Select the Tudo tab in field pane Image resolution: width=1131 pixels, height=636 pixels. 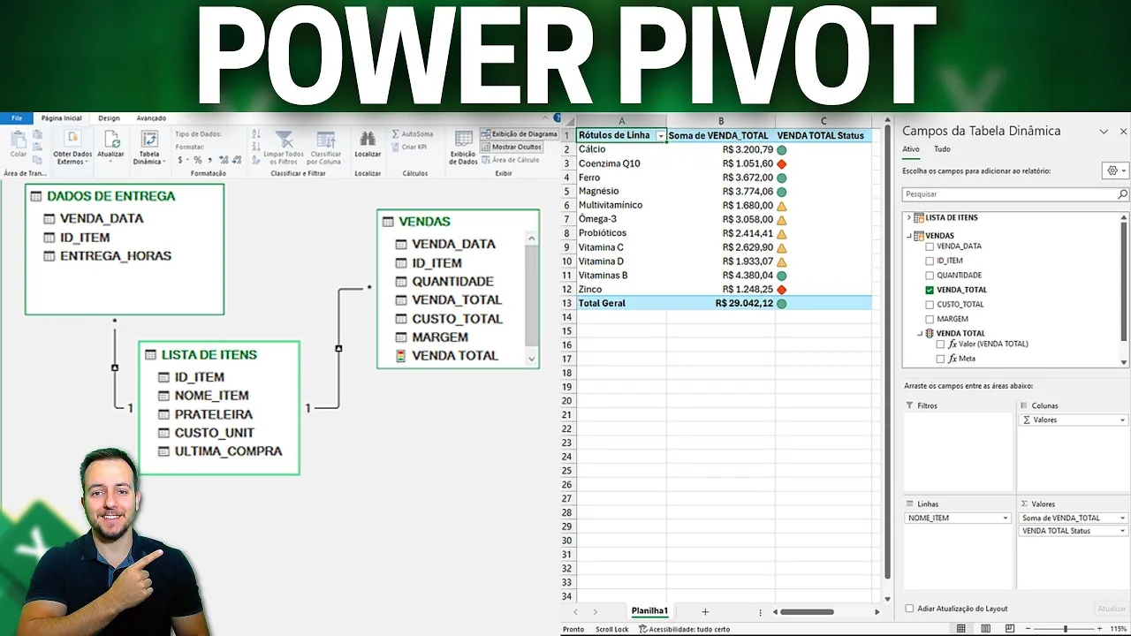[x=942, y=149]
